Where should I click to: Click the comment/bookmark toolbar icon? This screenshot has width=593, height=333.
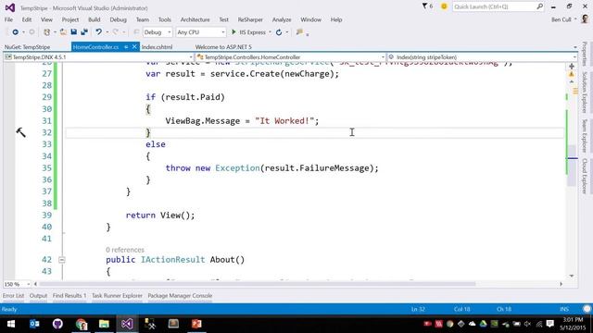[x=299, y=32]
